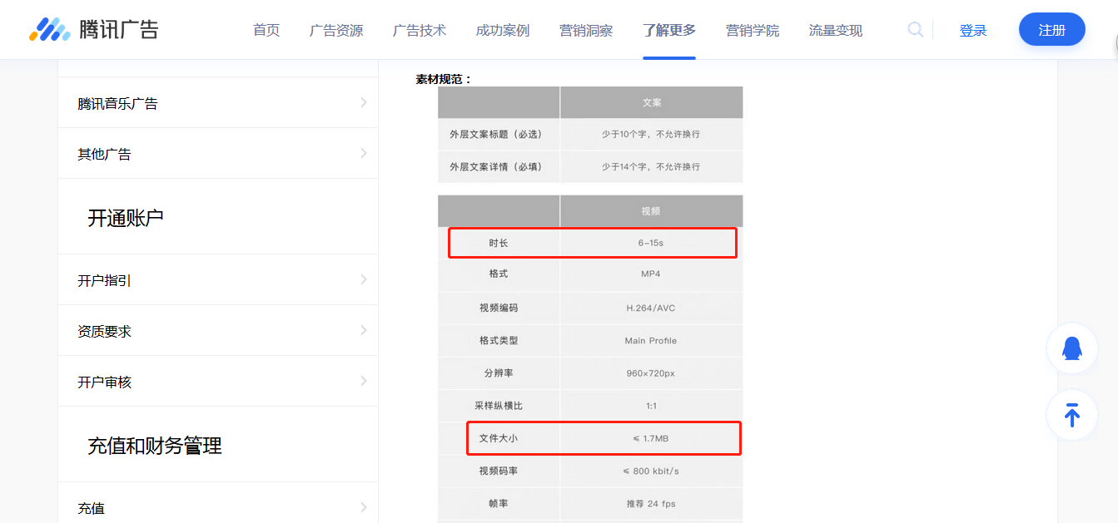Screen dimensions: 1118x523
Task: Open the 广告资源 menu item
Action: tap(336, 31)
